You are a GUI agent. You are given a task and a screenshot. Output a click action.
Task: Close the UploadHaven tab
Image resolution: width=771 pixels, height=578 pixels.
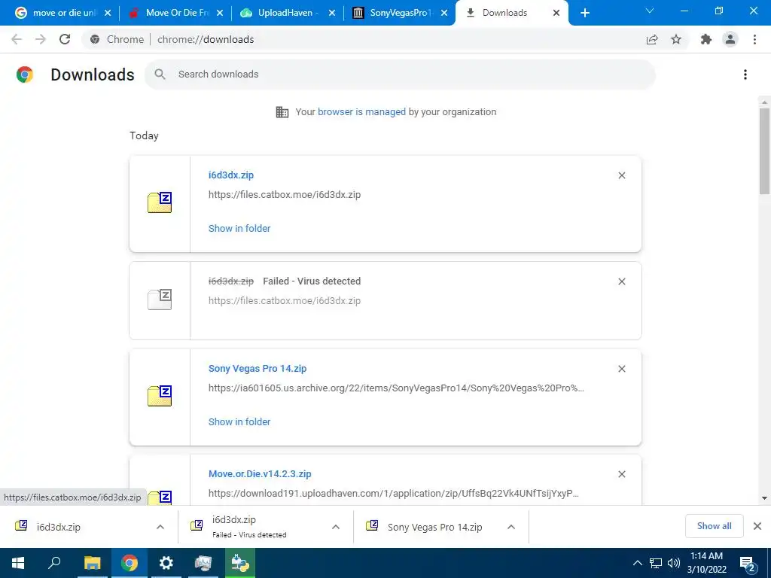coord(332,13)
